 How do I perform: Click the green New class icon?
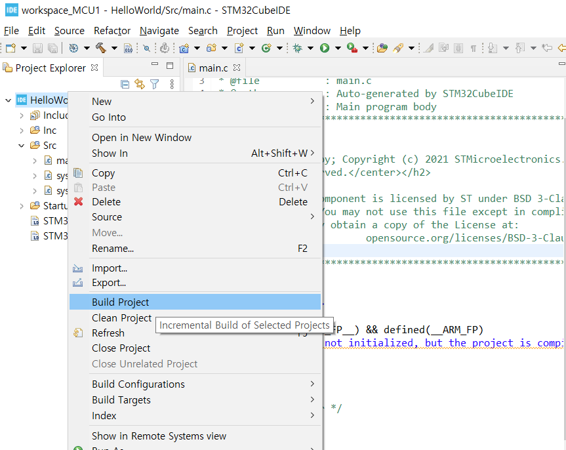point(266,48)
